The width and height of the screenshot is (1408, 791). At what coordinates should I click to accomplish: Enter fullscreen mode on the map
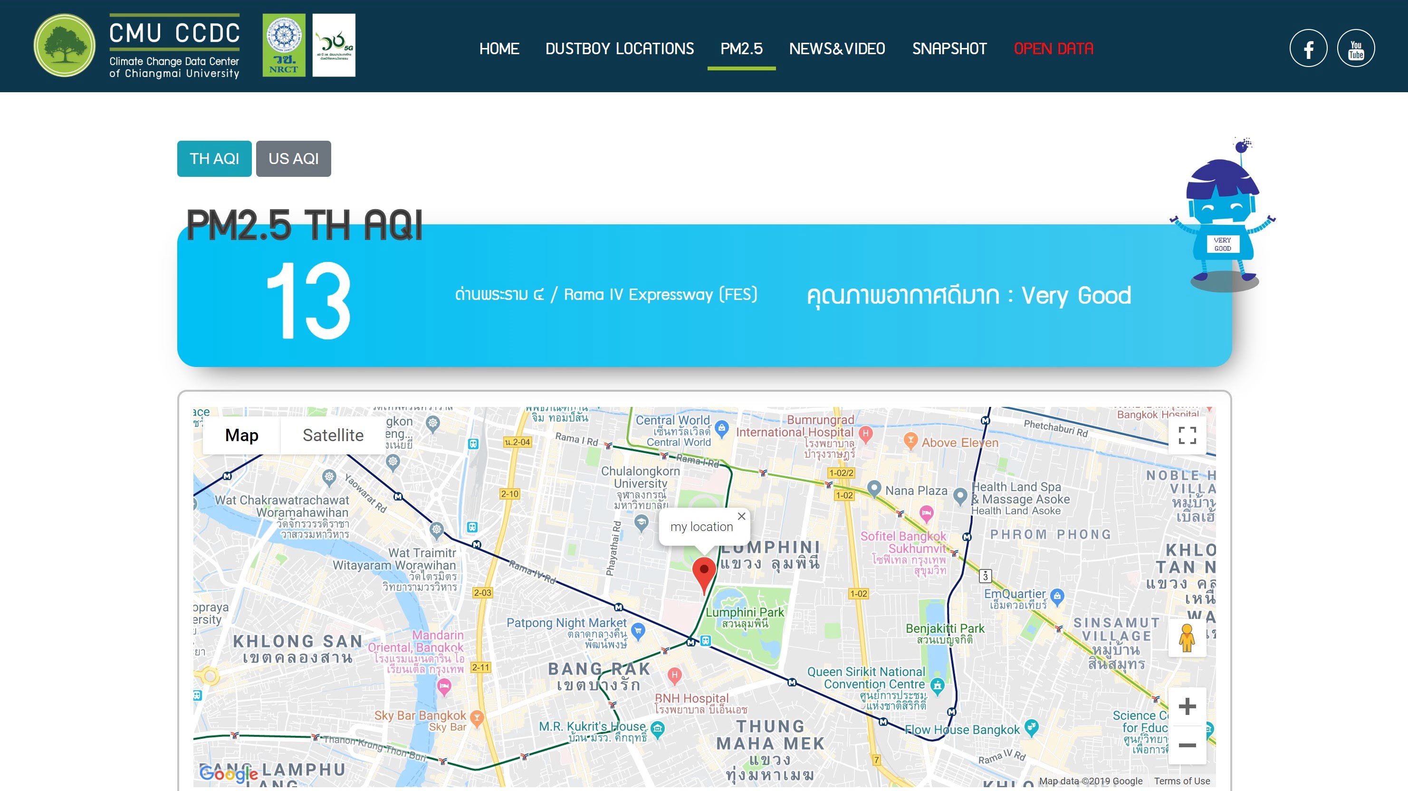tap(1187, 435)
